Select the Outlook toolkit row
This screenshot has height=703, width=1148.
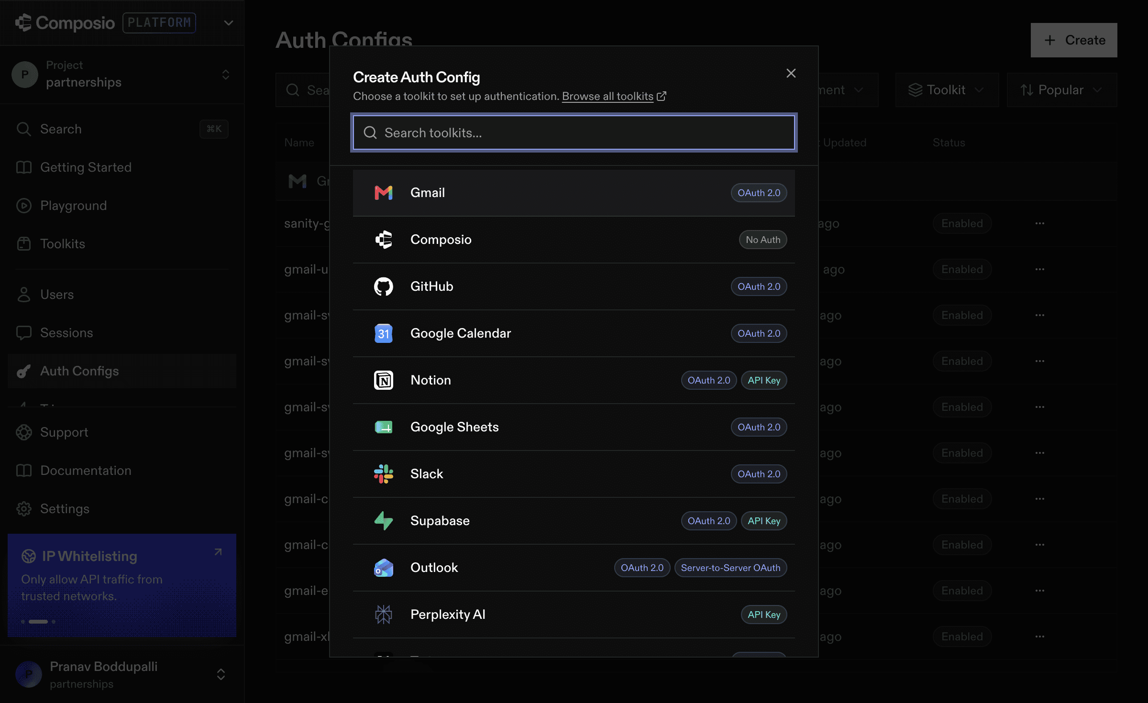(x=574, y=568)
